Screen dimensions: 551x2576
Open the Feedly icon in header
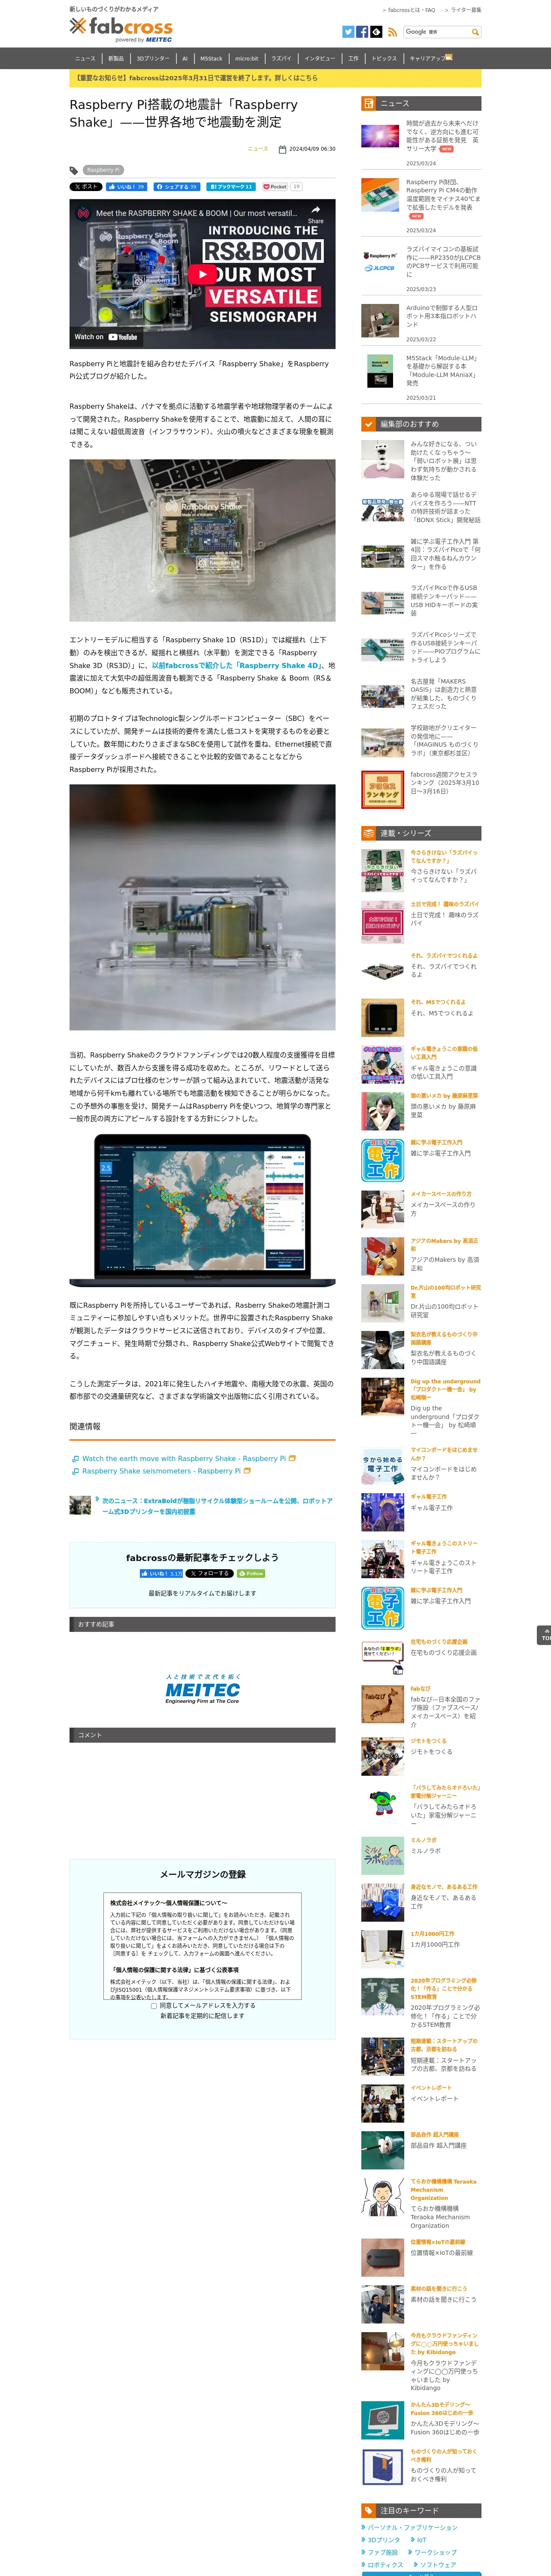click(x=376, y=32)
